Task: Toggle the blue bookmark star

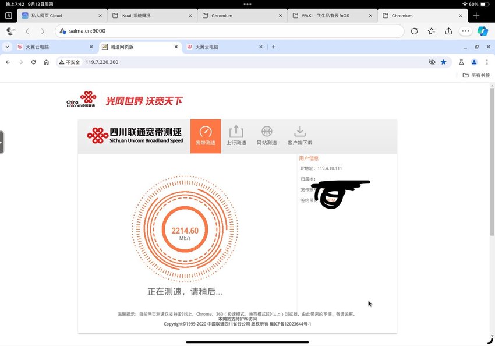Action: click(444, 62)
